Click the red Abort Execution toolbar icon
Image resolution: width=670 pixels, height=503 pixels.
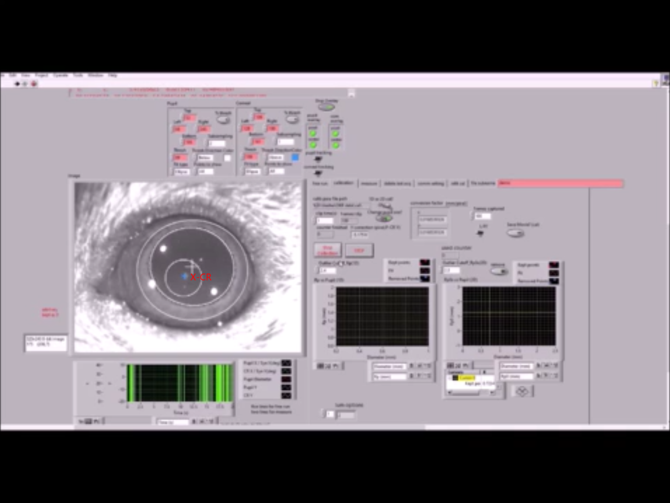click(34, 84)
